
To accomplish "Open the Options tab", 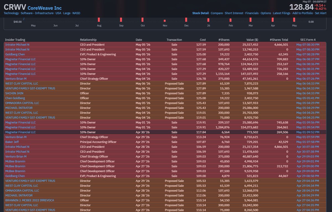I will [x=266, y=13].
